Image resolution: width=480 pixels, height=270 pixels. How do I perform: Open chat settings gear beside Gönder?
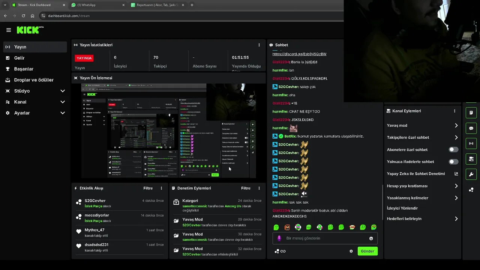tap(351, 251)
